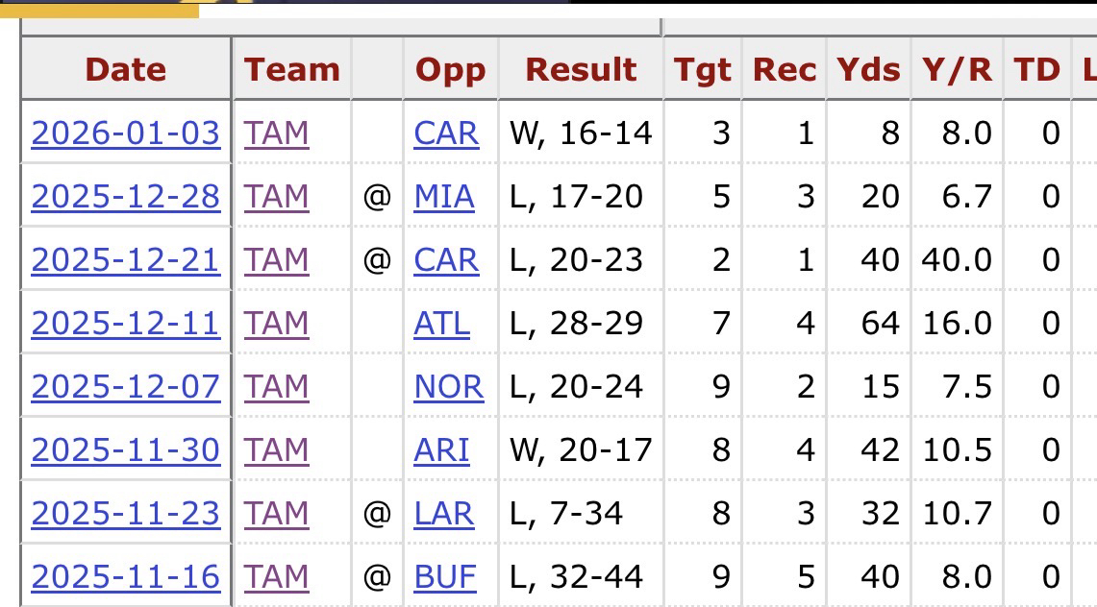Click the 2025-11-23 date link
1097x607 pixels.
pyautogui.click(x=125, y=513)
